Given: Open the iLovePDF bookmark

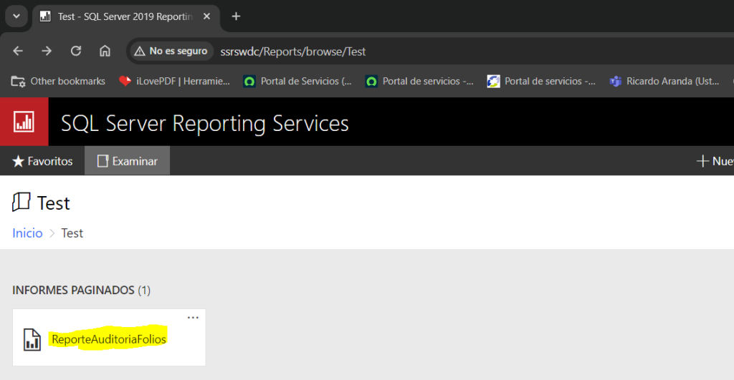Looking at the screenshot, I should 175,82.
